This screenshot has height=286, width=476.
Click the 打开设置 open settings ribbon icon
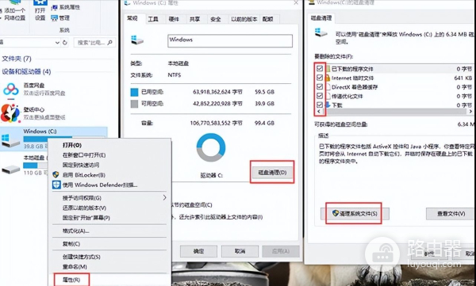pos(40,3)
